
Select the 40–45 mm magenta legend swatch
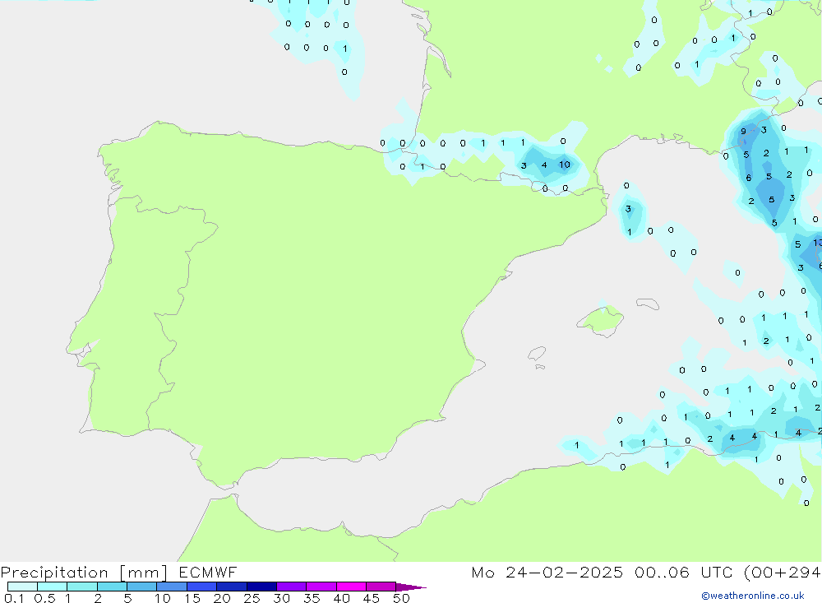pos(351,587)
